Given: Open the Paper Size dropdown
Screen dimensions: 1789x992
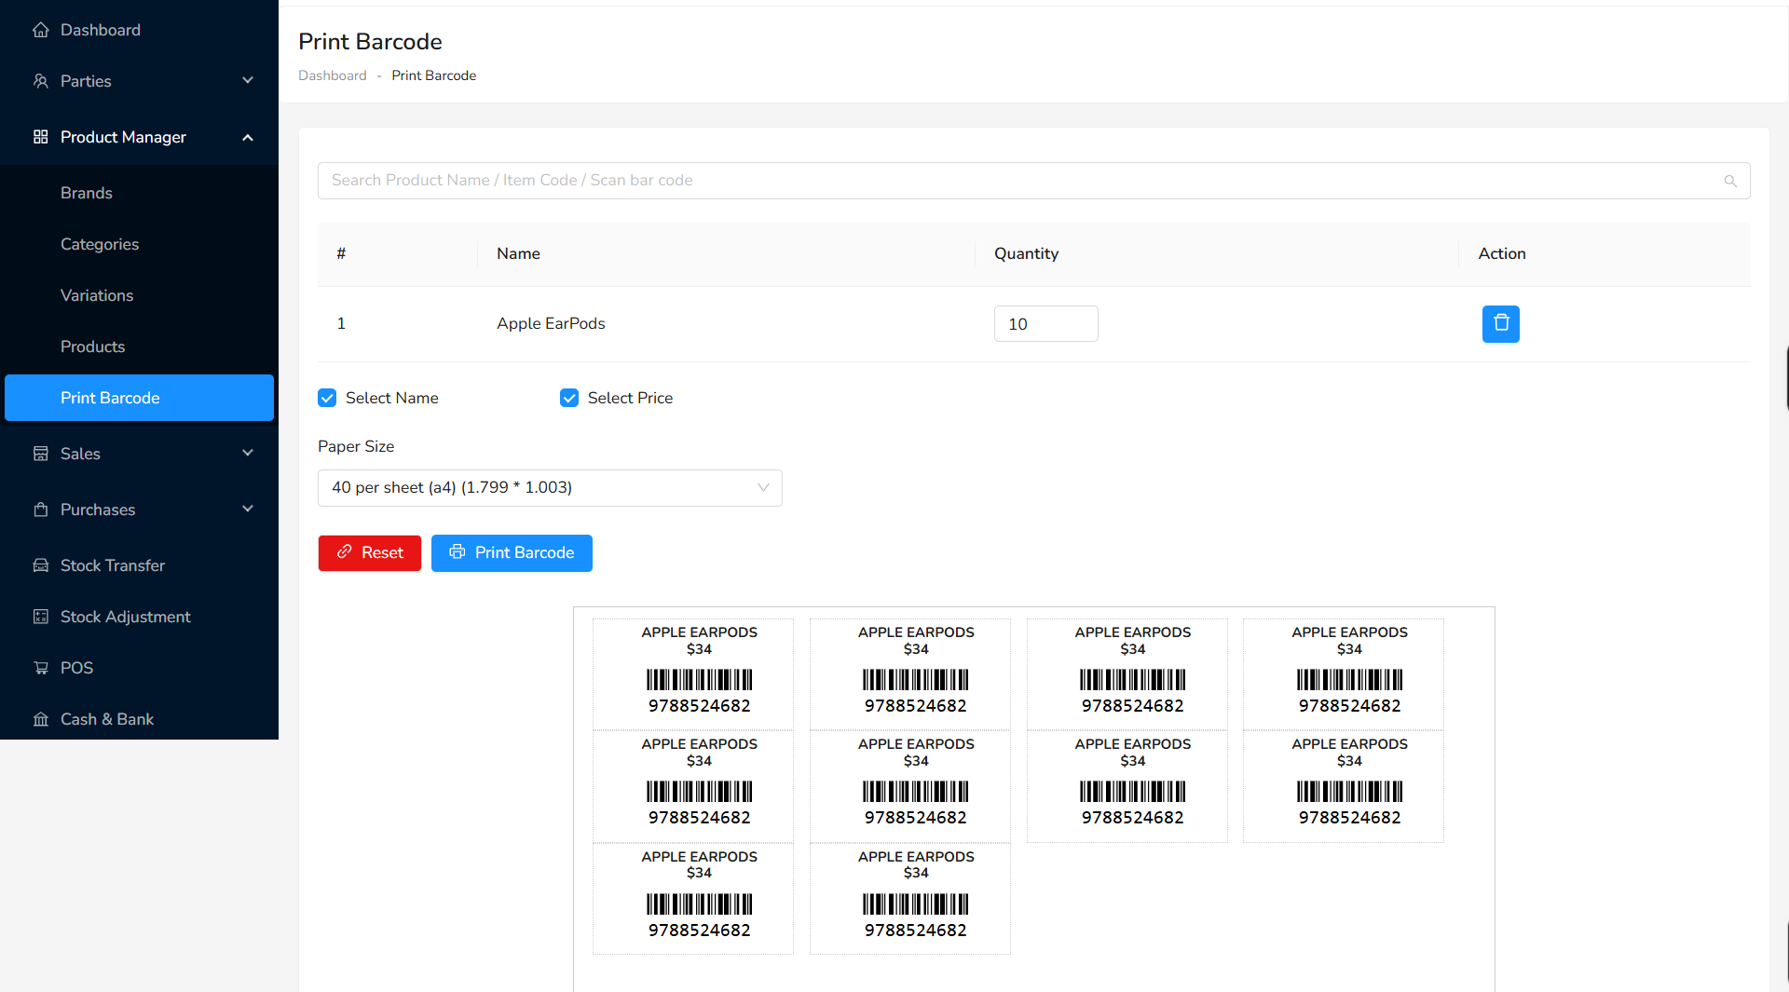Looking at the screenshot, I should click(550, 488).
